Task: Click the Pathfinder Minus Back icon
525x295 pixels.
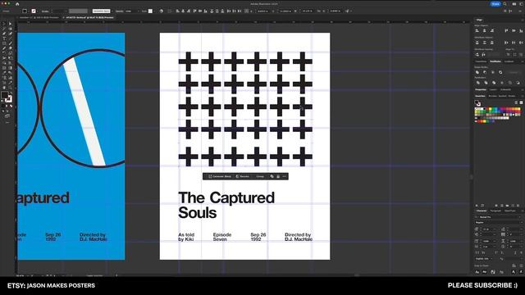Action: 518,83
